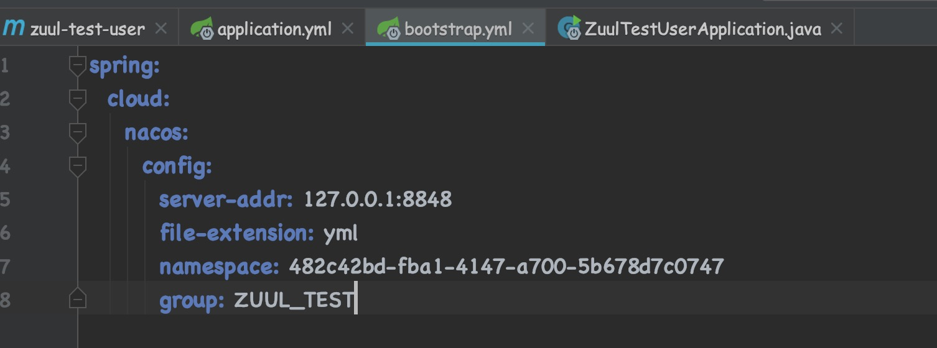The image size is (937, 348).
Task: Click the fold end marker on line 8
Action: coord(77,300)
